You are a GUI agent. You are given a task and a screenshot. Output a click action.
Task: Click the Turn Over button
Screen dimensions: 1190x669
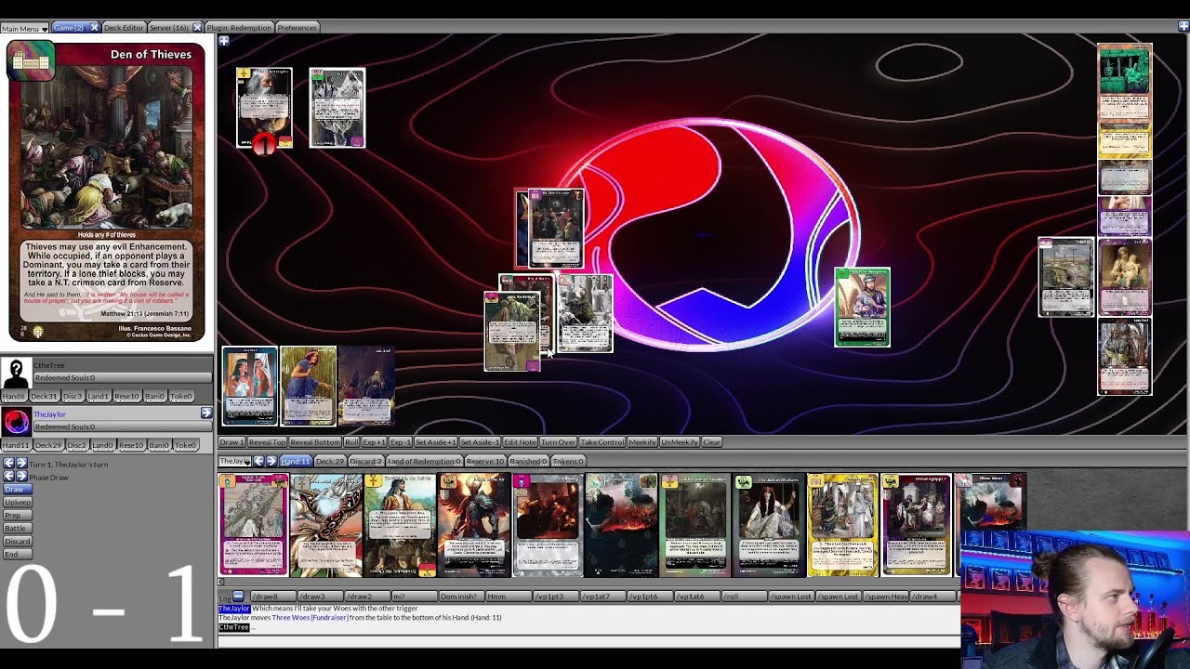[x=558, y=442]
